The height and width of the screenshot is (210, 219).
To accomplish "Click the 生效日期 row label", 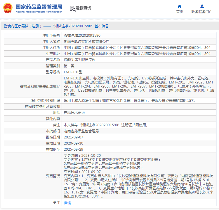I will coord(53,143).
